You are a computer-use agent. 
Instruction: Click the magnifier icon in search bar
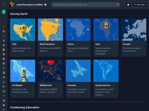coord(118,5)
